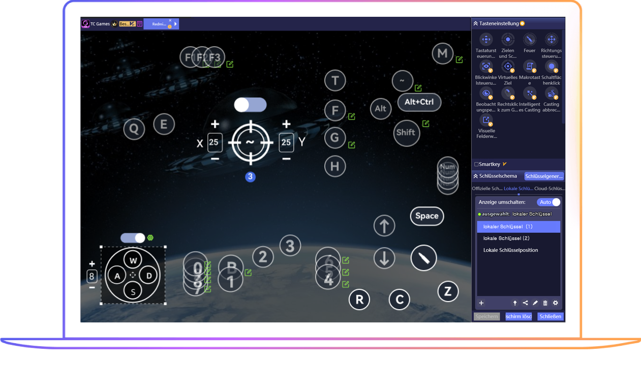Screen dimensions: 641x391
Task: Enable the Smartkey checkbox
Action: pyautogui.click(x=476, y=164)
